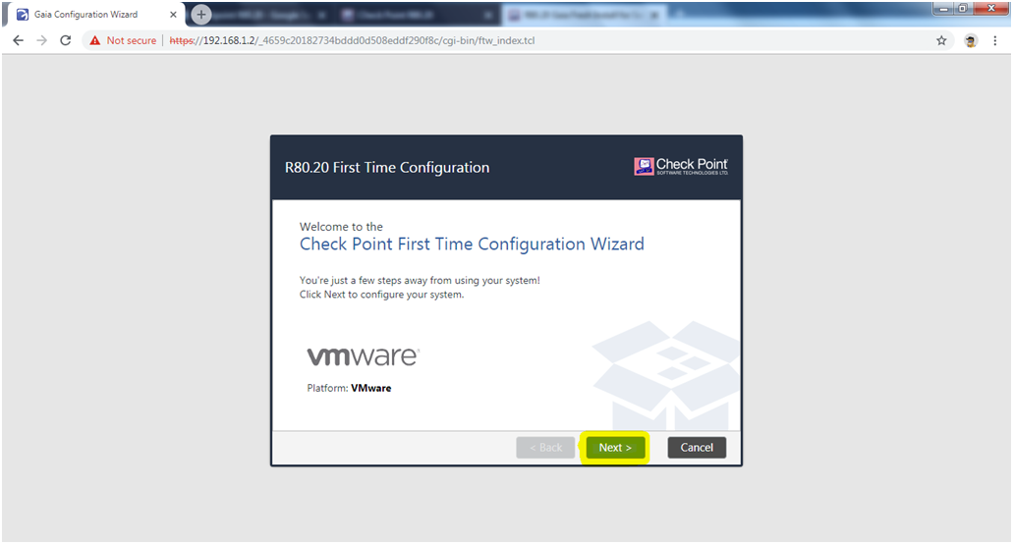1013x544 pixels.
Task: Click the 'Welcome to the' text
Action: (341, 227)
